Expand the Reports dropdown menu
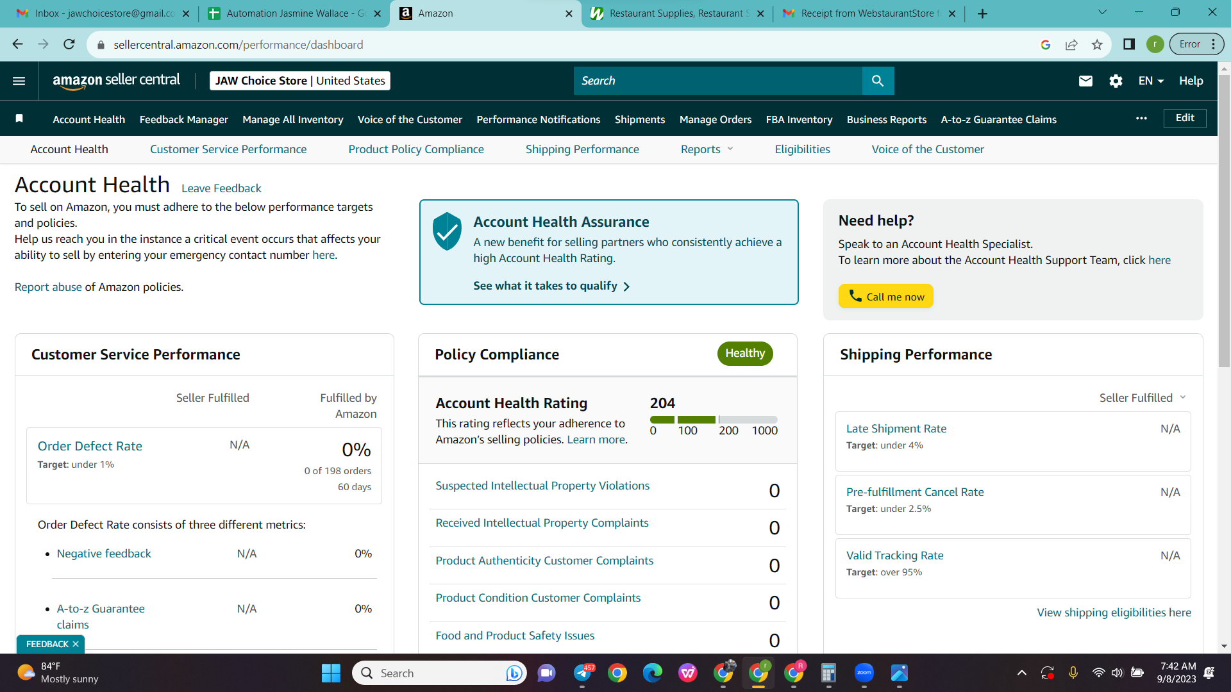Screen dimensions: 1231x692 [x=707, y=149]
